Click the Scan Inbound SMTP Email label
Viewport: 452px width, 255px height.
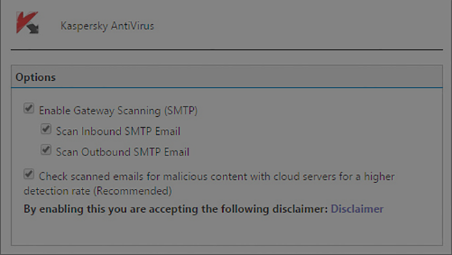(118, 132)
